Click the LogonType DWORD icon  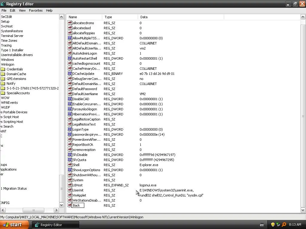tap(70, 129)
